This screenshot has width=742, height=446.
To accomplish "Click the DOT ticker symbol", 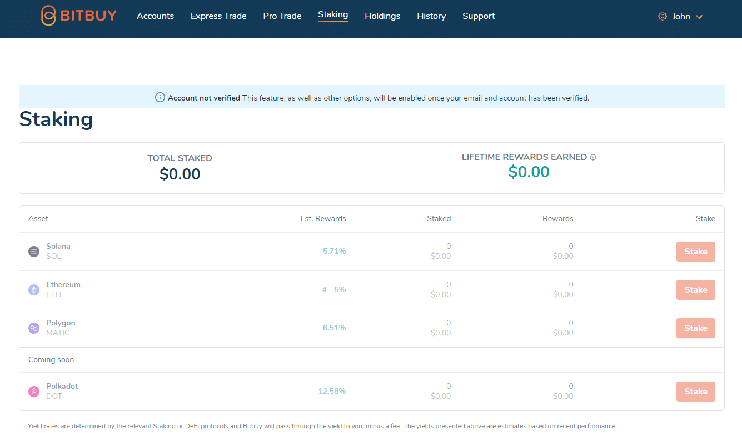I will [x=54, y=397].
